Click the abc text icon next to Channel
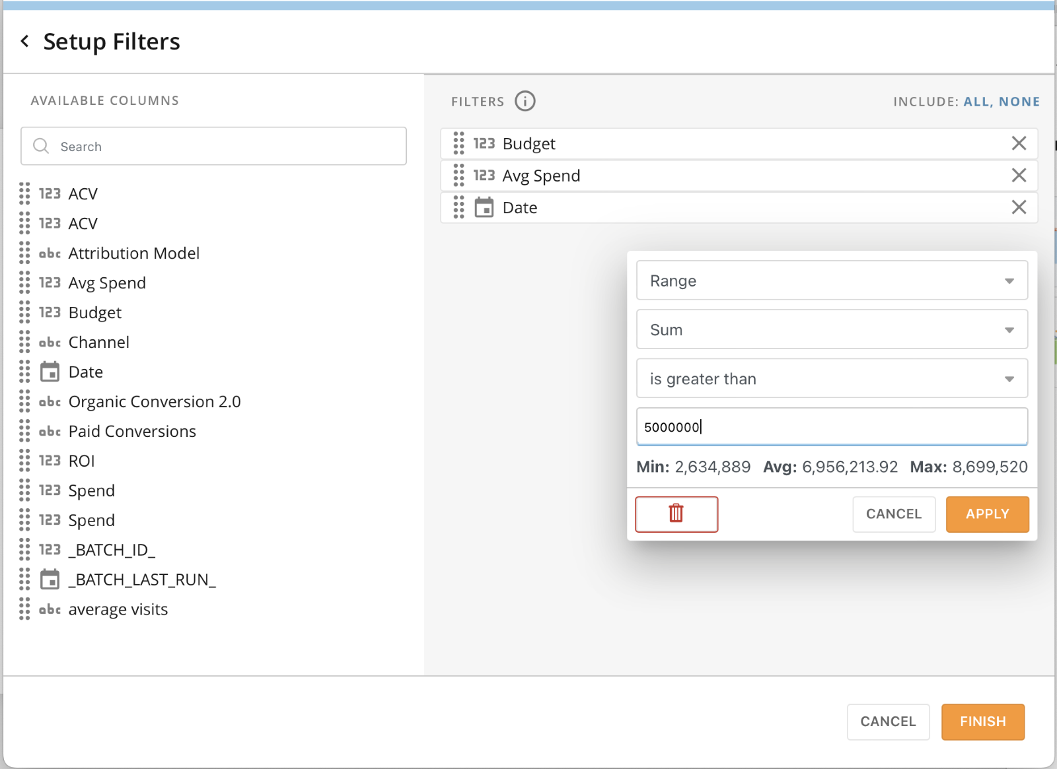 (x=50, y=342)
